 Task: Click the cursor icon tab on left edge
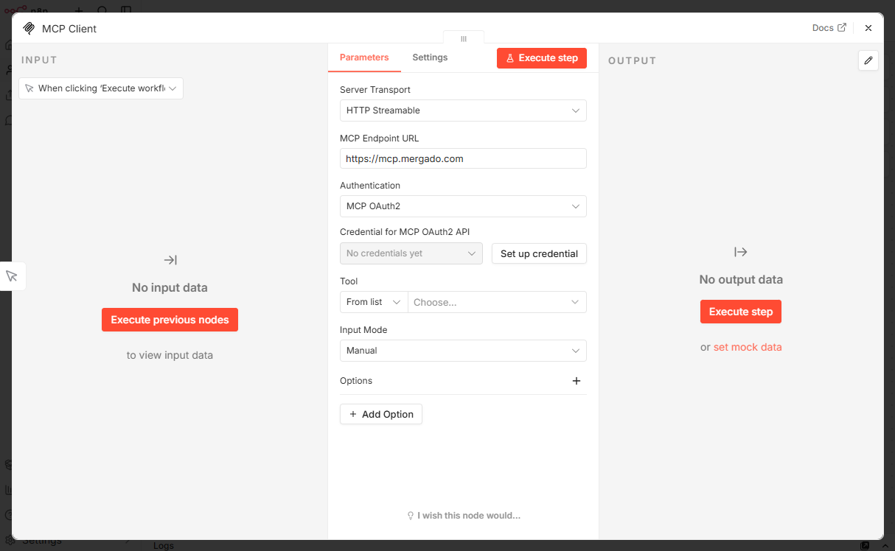(12, 275)
